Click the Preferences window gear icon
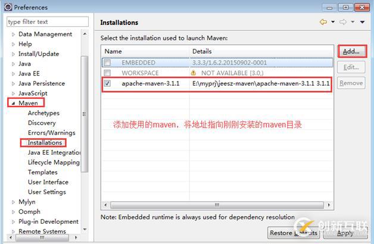Screen dimensions: 374x244 (x=8, y=7)
